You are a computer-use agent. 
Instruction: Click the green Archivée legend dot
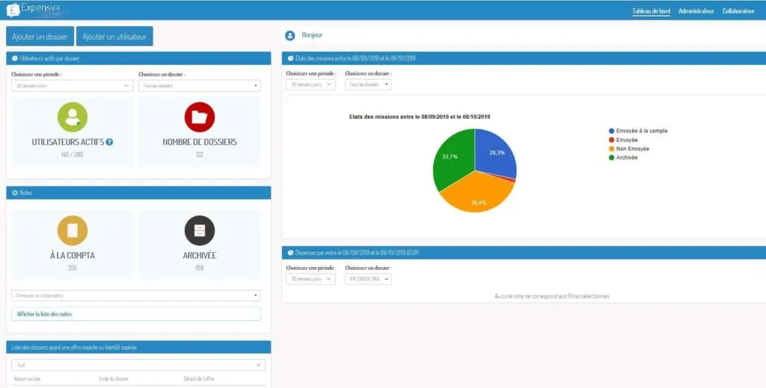[x=611, y=158]
